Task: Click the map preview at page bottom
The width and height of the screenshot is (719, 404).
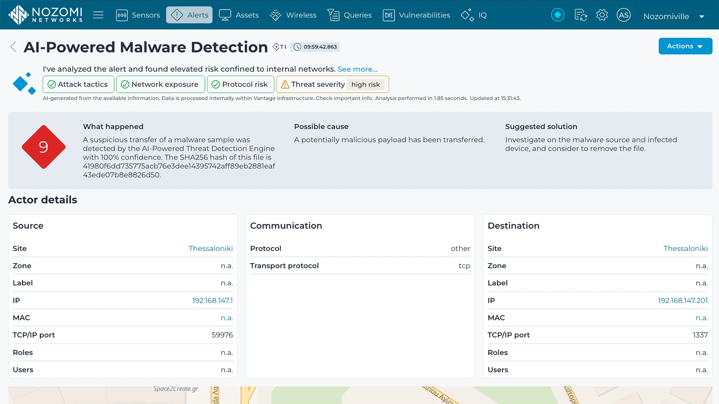Action: click(360, 395)
